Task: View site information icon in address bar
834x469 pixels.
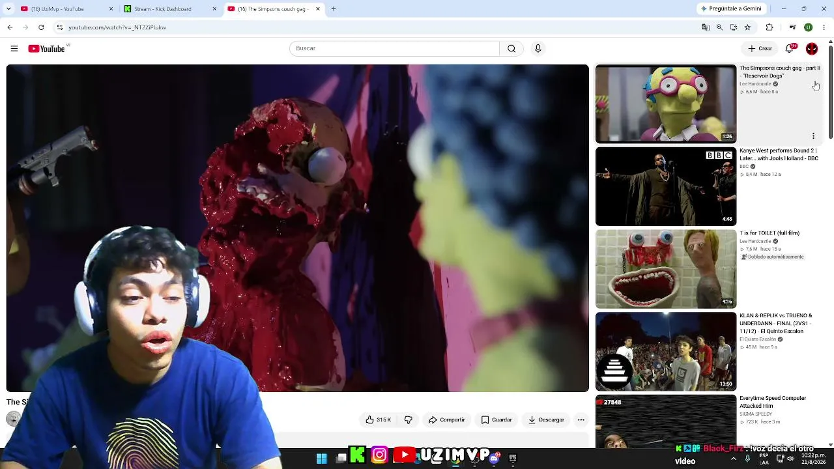Action: pos(59,27)
